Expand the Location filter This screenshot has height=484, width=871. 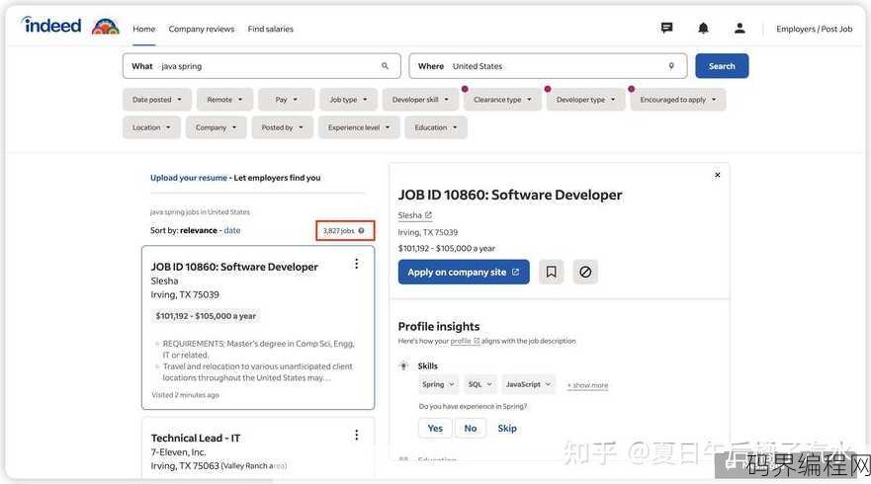point(151,127)
